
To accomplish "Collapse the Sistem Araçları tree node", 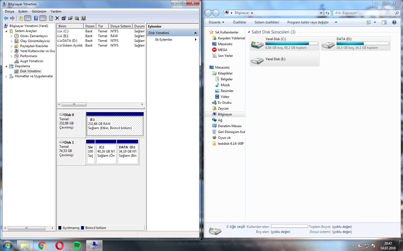I will pyautogui.click(x=6, y=31).
